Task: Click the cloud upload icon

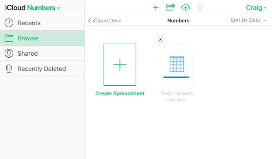Action: click(186, 8)
